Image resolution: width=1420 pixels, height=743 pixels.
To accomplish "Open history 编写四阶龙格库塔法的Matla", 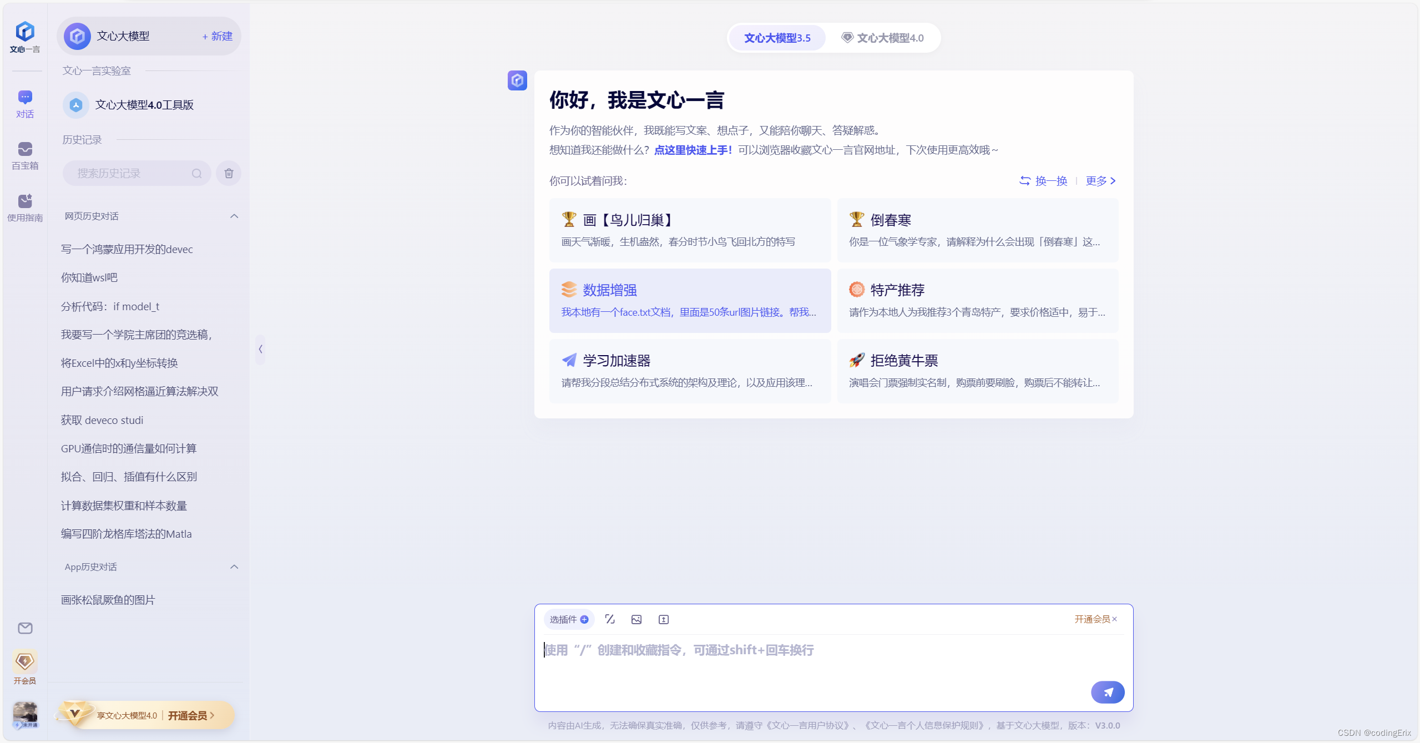I will (x=127, y=534).
